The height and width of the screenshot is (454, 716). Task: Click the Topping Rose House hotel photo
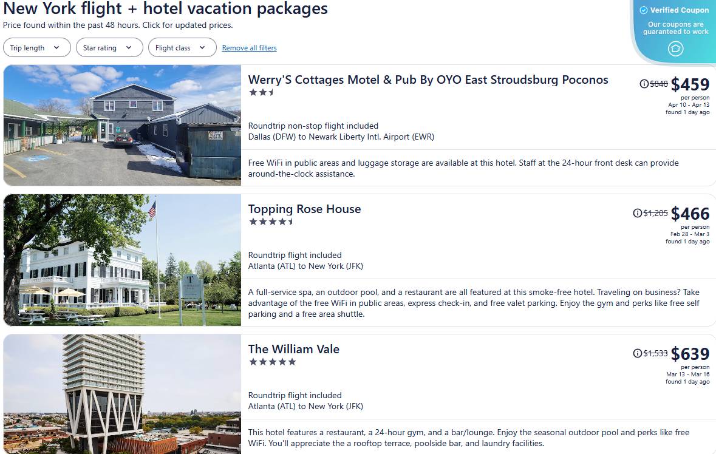121,260
